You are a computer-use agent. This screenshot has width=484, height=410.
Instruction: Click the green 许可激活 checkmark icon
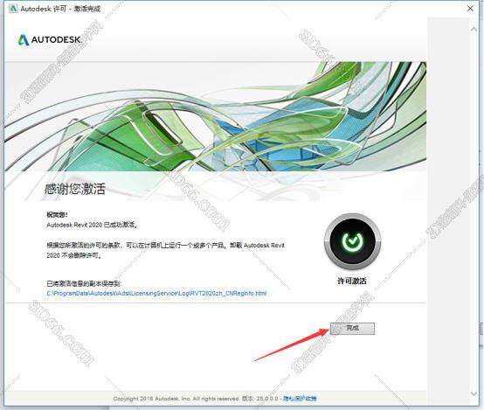pyautogui.click(x=352, y=241)
